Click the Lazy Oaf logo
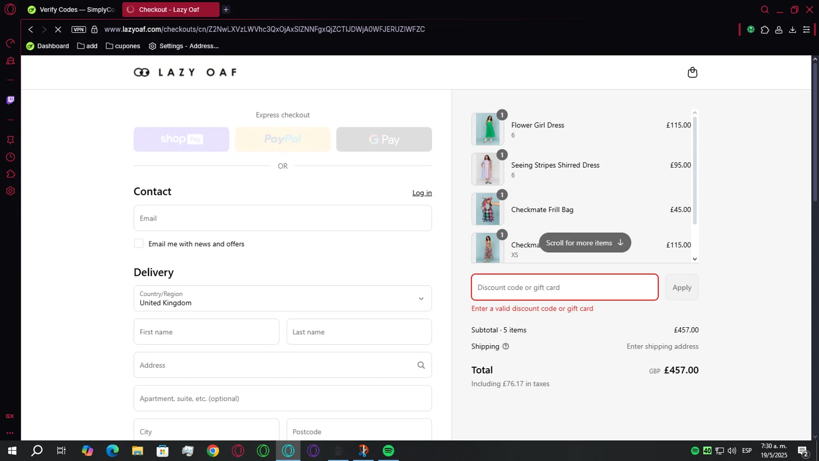The image size is (819, 461). point(185,72)
